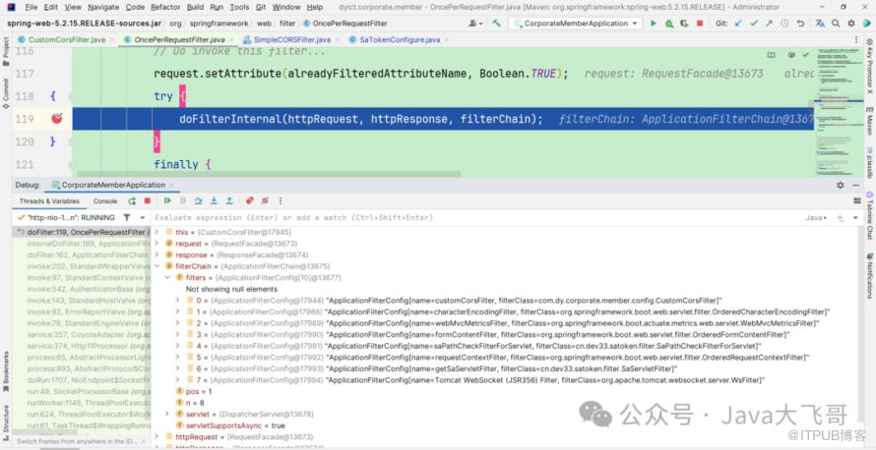This screenshot has height=450, width=876.
Task: Open the Refactor menu
Action: tap(165, 7)
